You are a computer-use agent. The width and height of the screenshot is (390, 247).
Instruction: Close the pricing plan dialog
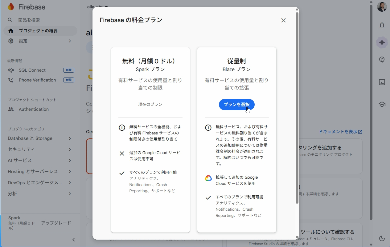(283, 20)
